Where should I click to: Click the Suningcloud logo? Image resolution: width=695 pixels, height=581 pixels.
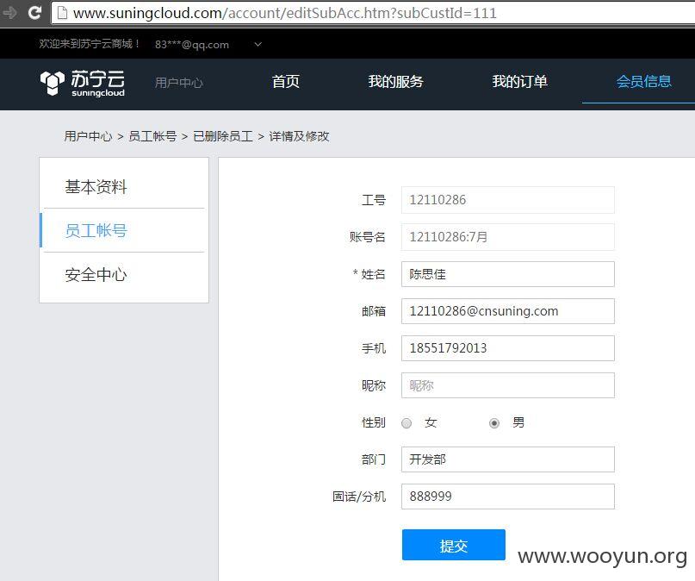(x=83, y=83)
